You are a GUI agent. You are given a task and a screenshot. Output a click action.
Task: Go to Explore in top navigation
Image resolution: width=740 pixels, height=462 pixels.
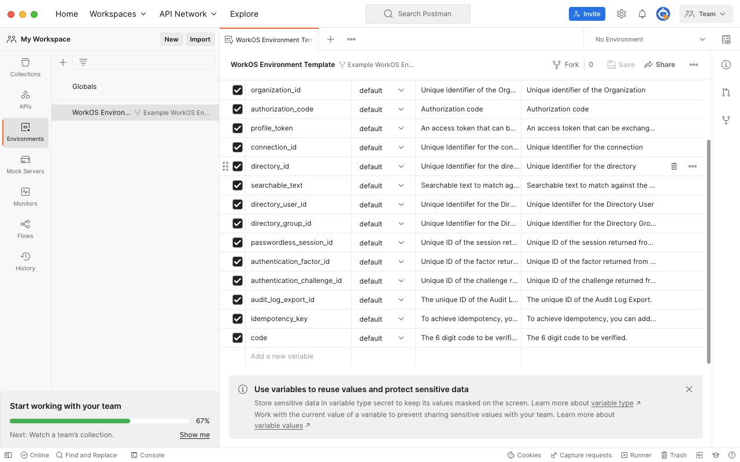(244, 14)
